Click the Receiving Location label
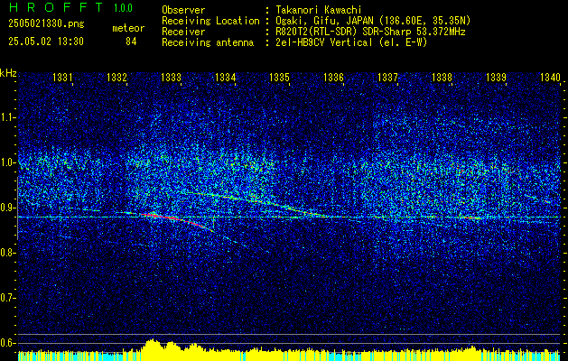 pos(210,21)
